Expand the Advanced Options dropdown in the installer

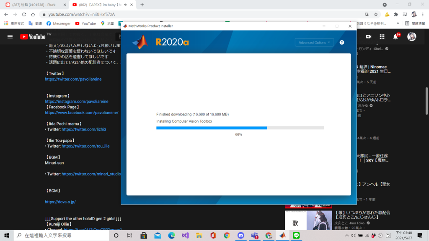[x=314, y=42]
